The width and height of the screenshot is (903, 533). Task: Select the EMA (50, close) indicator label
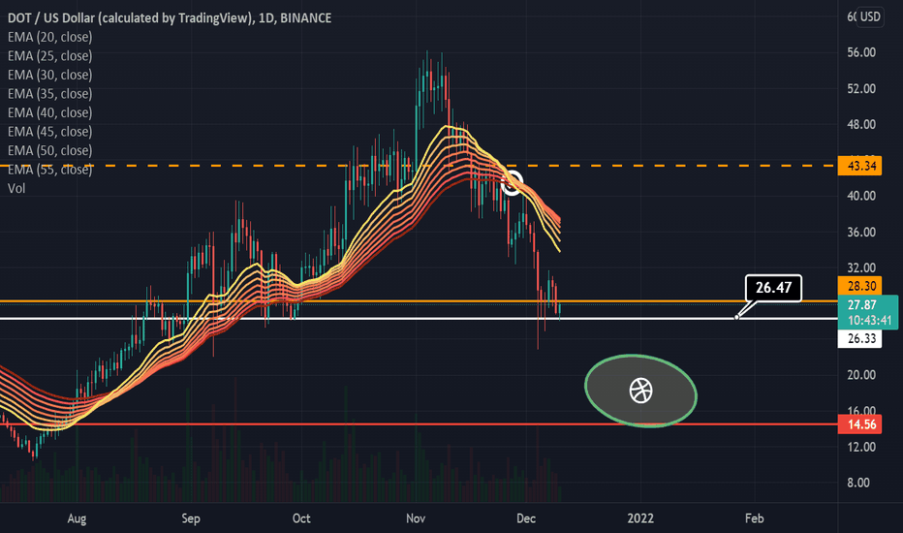49,150
